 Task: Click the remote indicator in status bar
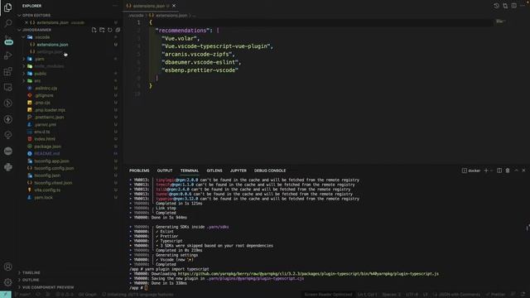coord(6,295)
